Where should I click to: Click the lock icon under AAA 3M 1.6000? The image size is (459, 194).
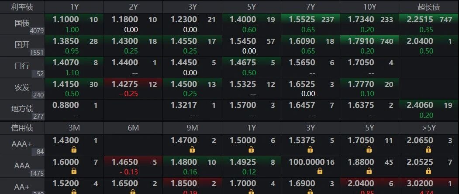(x=74, y=171)
